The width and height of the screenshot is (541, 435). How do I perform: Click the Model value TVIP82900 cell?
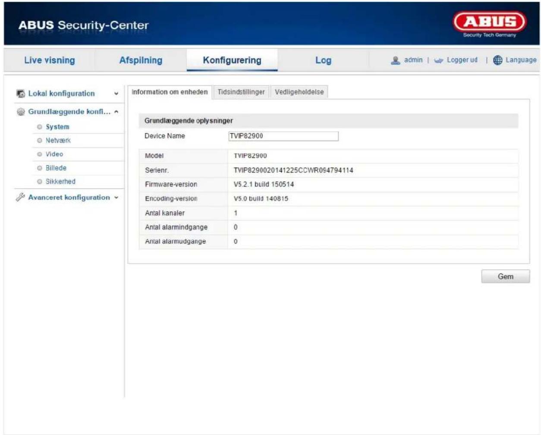[250, 156]
